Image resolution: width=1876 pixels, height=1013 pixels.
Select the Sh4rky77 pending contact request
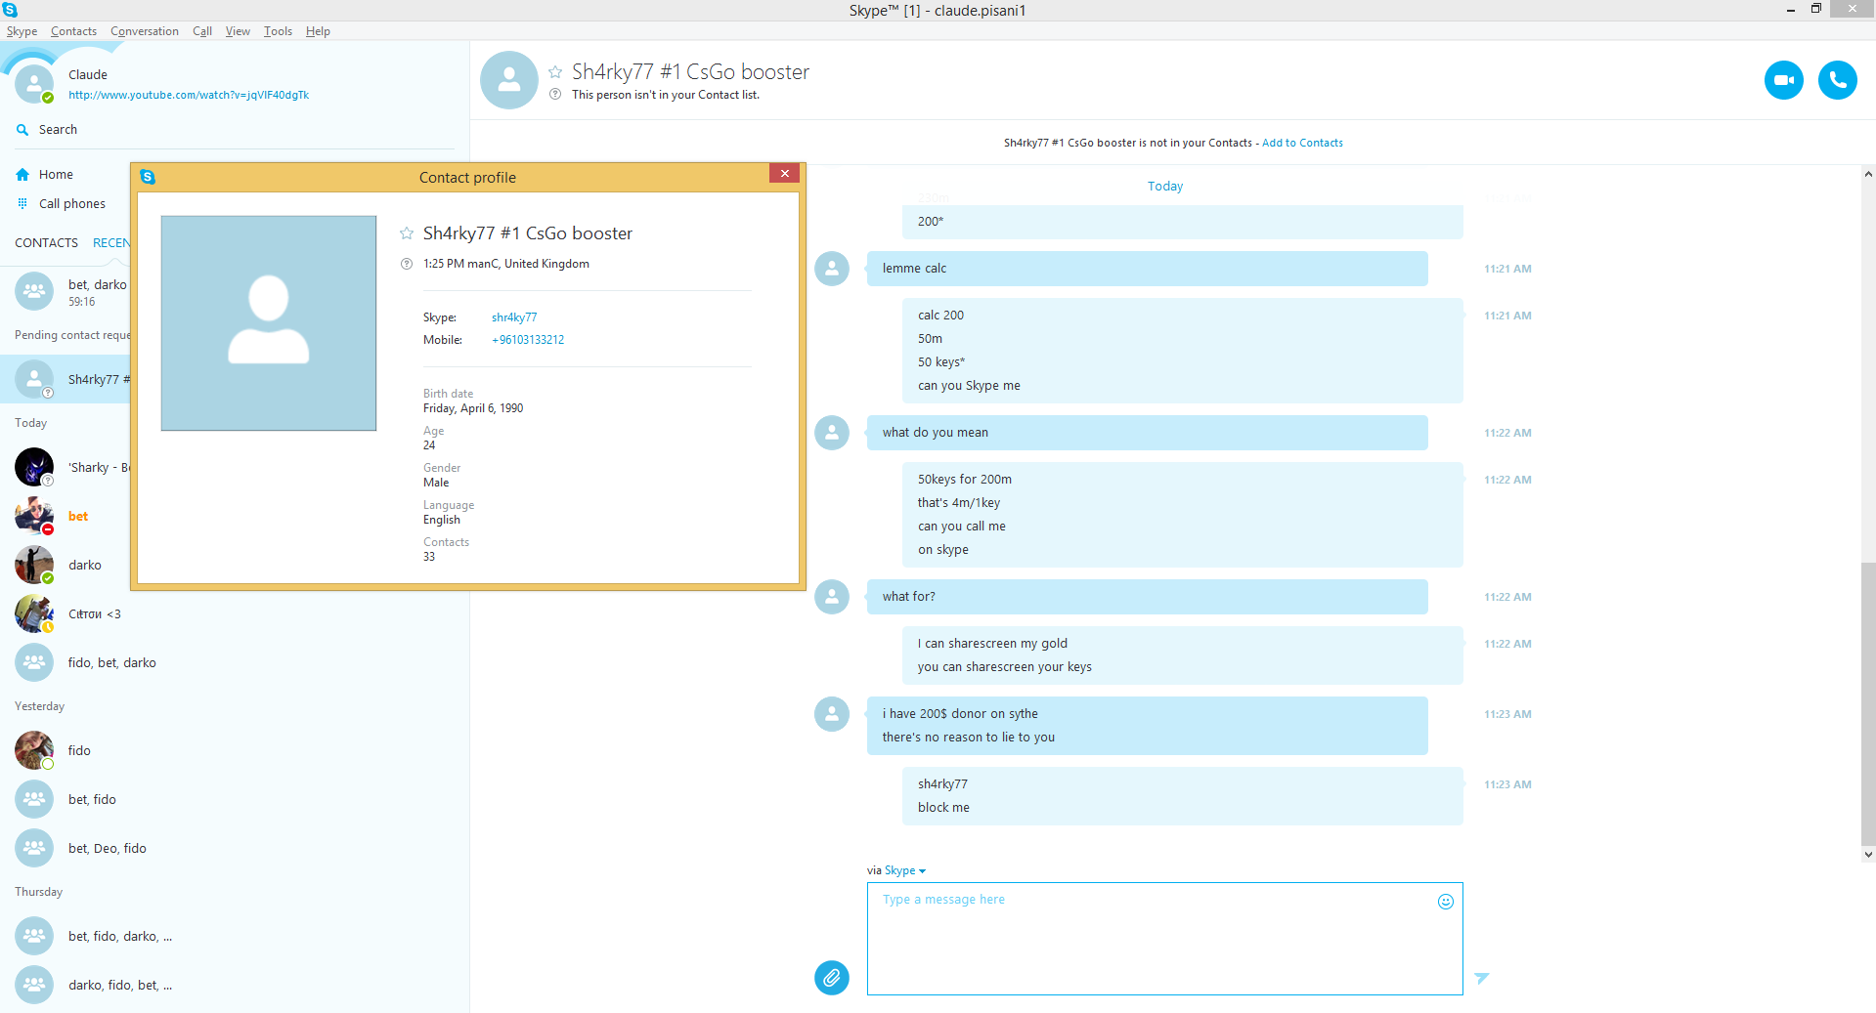tap(65, 379)
